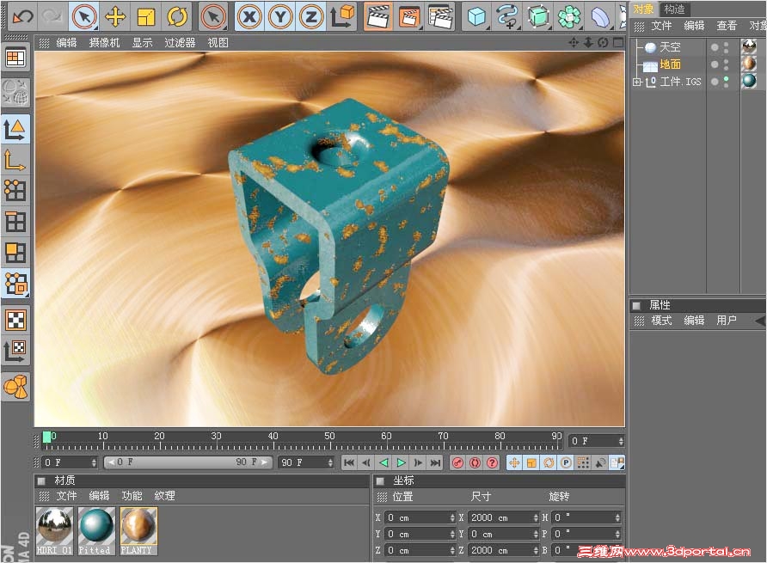The image size is (767, 563).
Task: Jump to the animation start
Action: (x=349, y=462)
